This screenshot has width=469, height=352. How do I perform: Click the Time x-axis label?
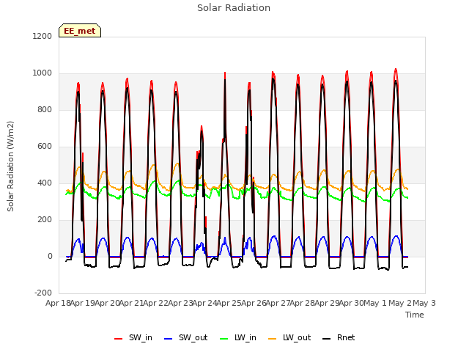coord(415,315)
